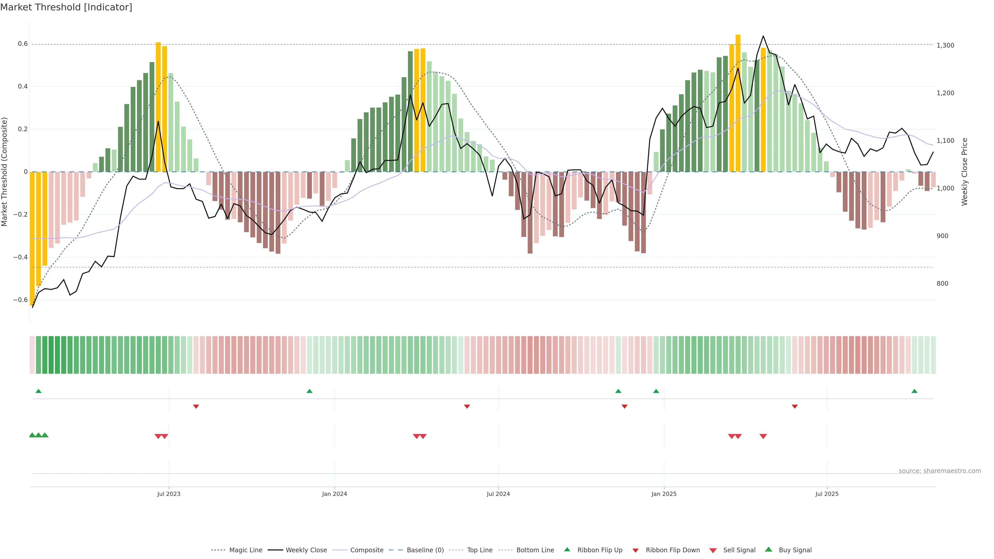
Task: Click the Jul 2024 x-axis label
Action: [x=498, y=494]
